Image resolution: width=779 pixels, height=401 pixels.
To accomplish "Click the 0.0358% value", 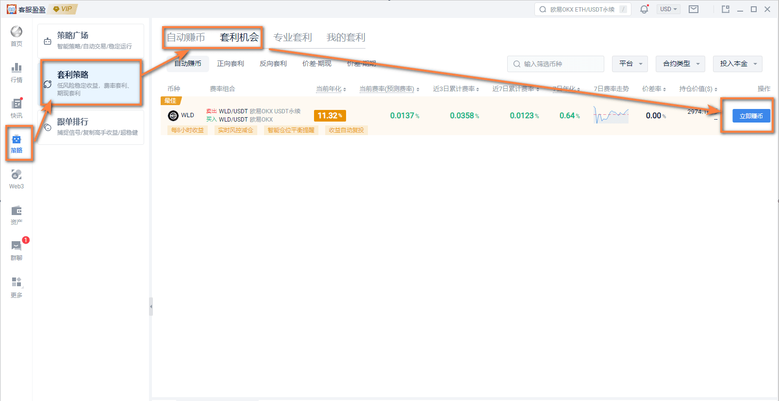I will point(464,115).
